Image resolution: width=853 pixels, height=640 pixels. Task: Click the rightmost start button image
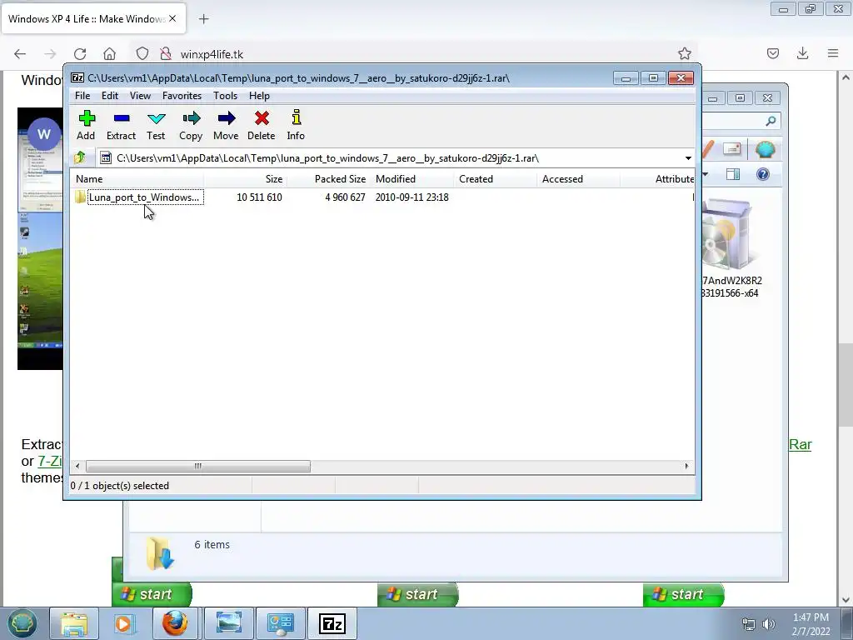(684, 594)
